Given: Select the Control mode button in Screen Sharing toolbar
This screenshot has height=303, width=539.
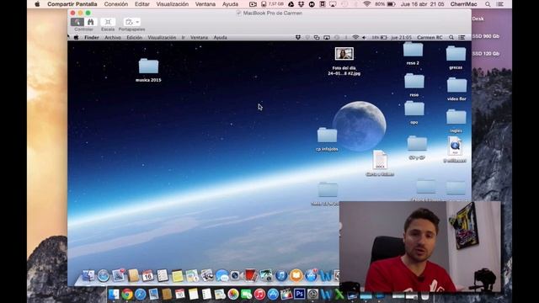Looking at the screenshot, I should click(x=77, y=22).
